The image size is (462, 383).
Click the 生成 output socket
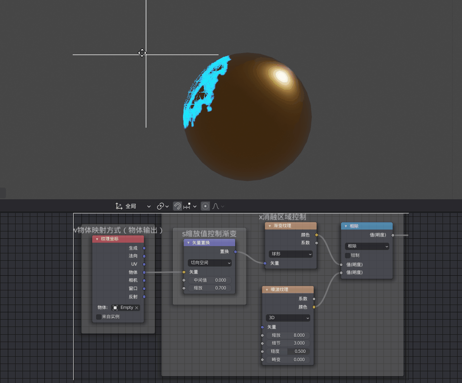[x=144, y=248]
